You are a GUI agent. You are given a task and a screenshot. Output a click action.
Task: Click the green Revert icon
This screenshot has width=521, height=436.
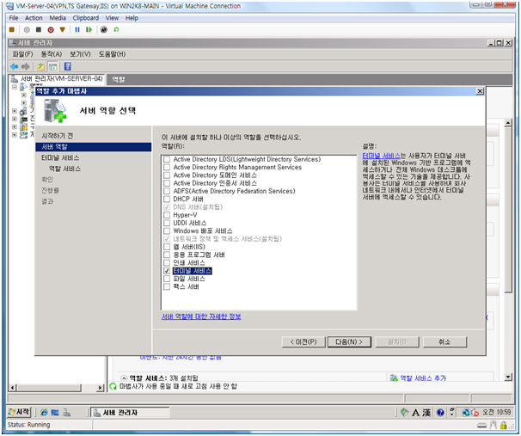tap(116, 30)
